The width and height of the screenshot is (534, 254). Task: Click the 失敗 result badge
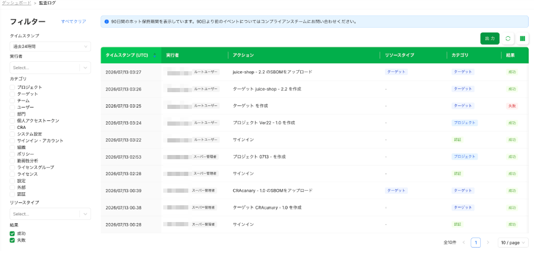(512, 106)
